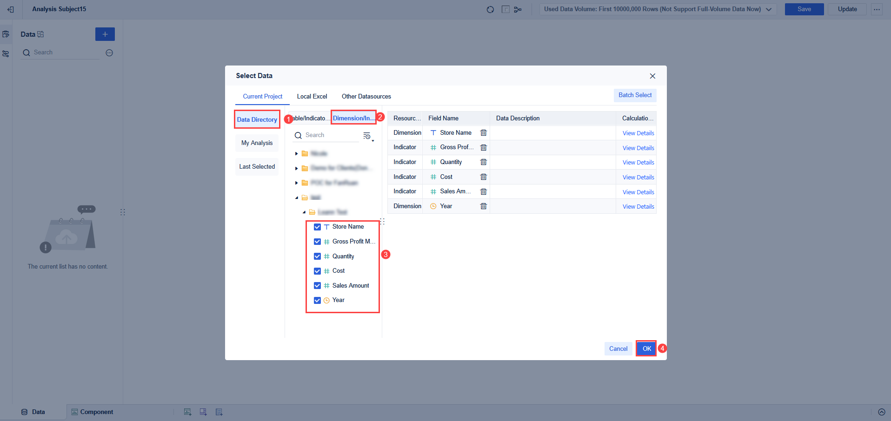Screen dimensions: 891x421
Task: Close the Select Data dialog
Action: coord(652,76)
